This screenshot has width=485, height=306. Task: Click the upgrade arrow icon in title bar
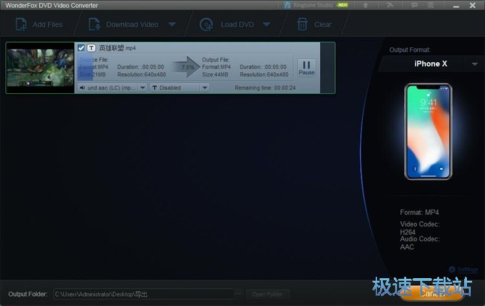point(365,5)
